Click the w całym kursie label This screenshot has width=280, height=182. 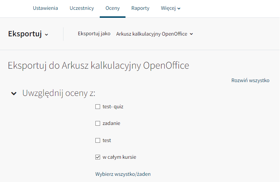(x=119, y=157)
